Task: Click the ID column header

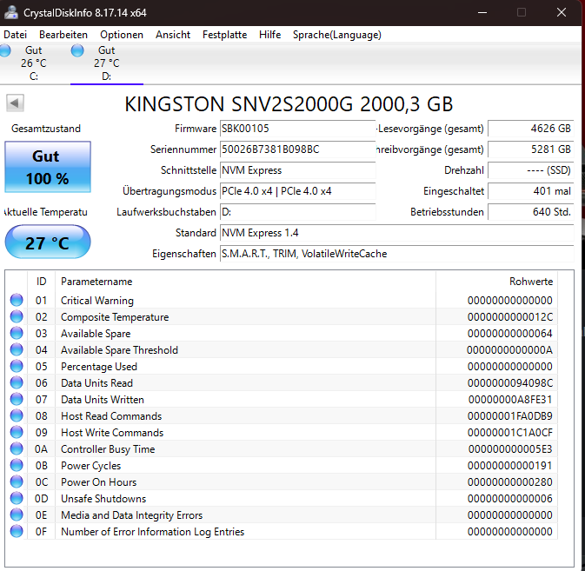Action: (x=42, y=282)
